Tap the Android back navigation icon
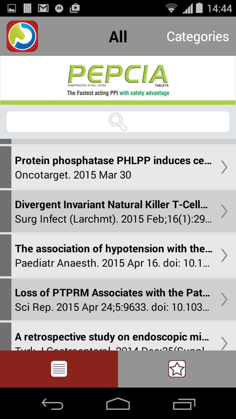This screenshot has width=236, height=419. 52,403
